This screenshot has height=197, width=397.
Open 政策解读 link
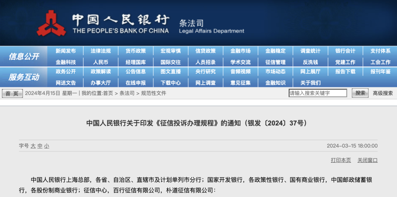point(101,71)
